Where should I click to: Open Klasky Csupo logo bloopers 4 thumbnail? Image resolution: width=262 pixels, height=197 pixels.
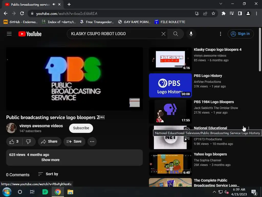tap(170, 59)
